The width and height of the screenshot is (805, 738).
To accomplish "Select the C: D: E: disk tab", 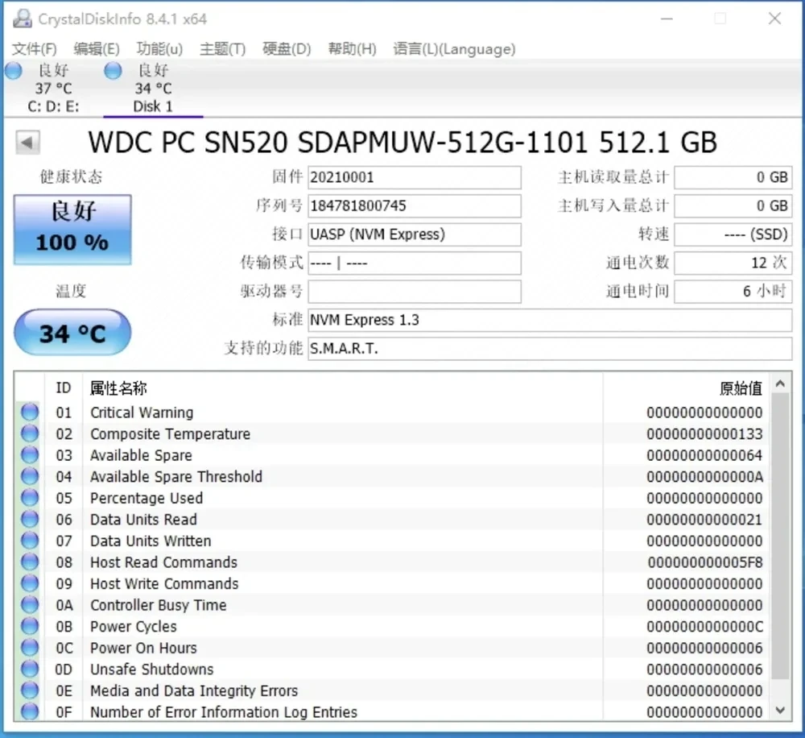I will pyautogui.click(x=53, y=89).
